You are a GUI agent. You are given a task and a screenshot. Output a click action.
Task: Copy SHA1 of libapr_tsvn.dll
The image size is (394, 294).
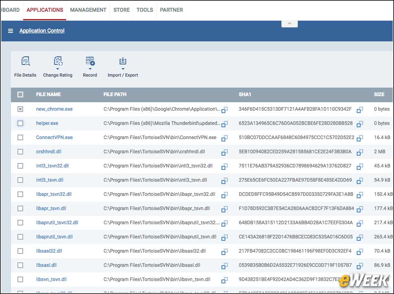360,209
